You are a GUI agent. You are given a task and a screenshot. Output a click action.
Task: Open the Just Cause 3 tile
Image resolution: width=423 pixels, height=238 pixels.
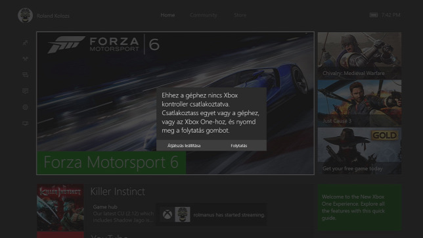(359, 103)
